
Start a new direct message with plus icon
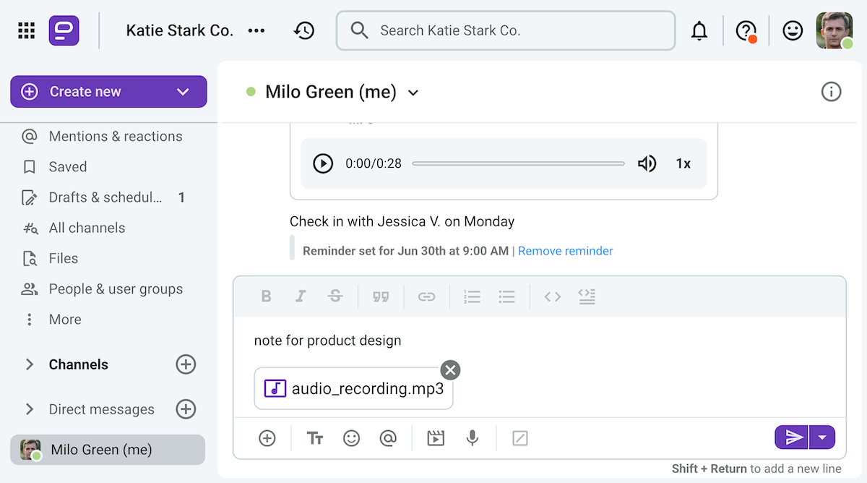(186, 409)
